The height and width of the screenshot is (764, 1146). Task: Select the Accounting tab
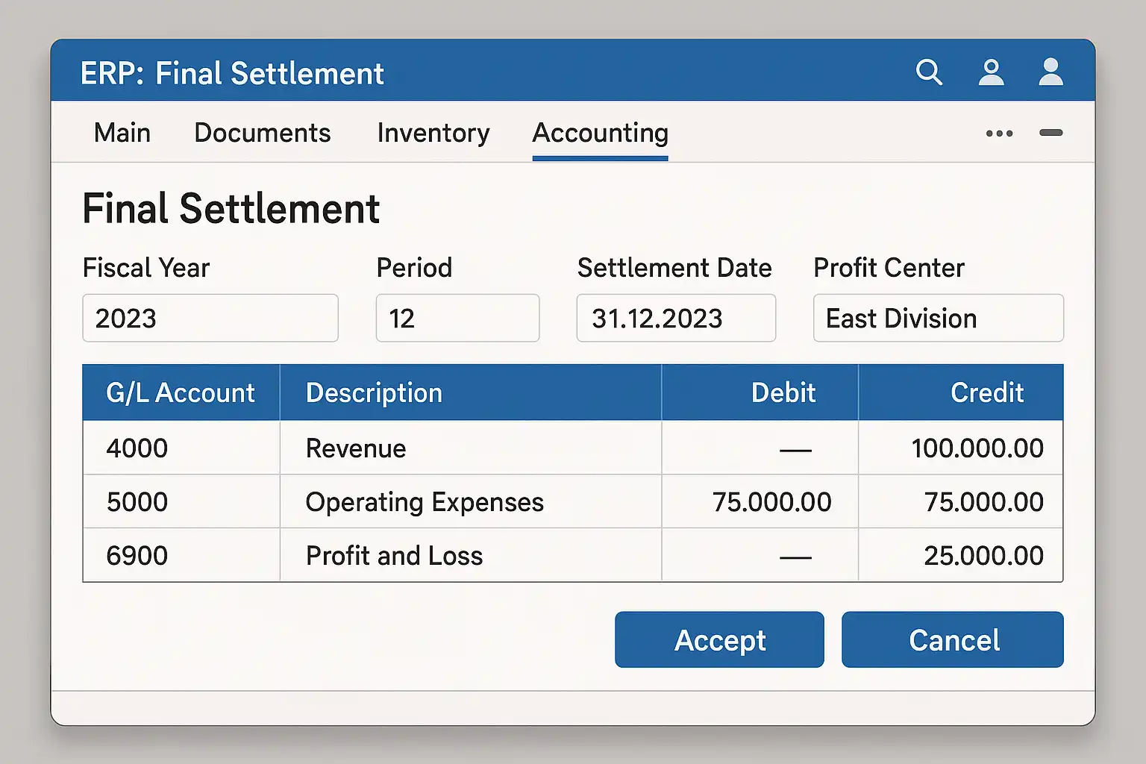[x=600, y=133]
